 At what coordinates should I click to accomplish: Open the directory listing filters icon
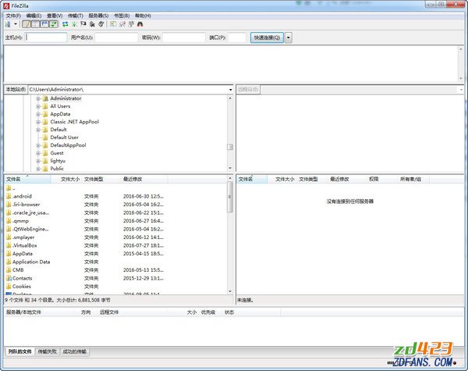point(112,24)
